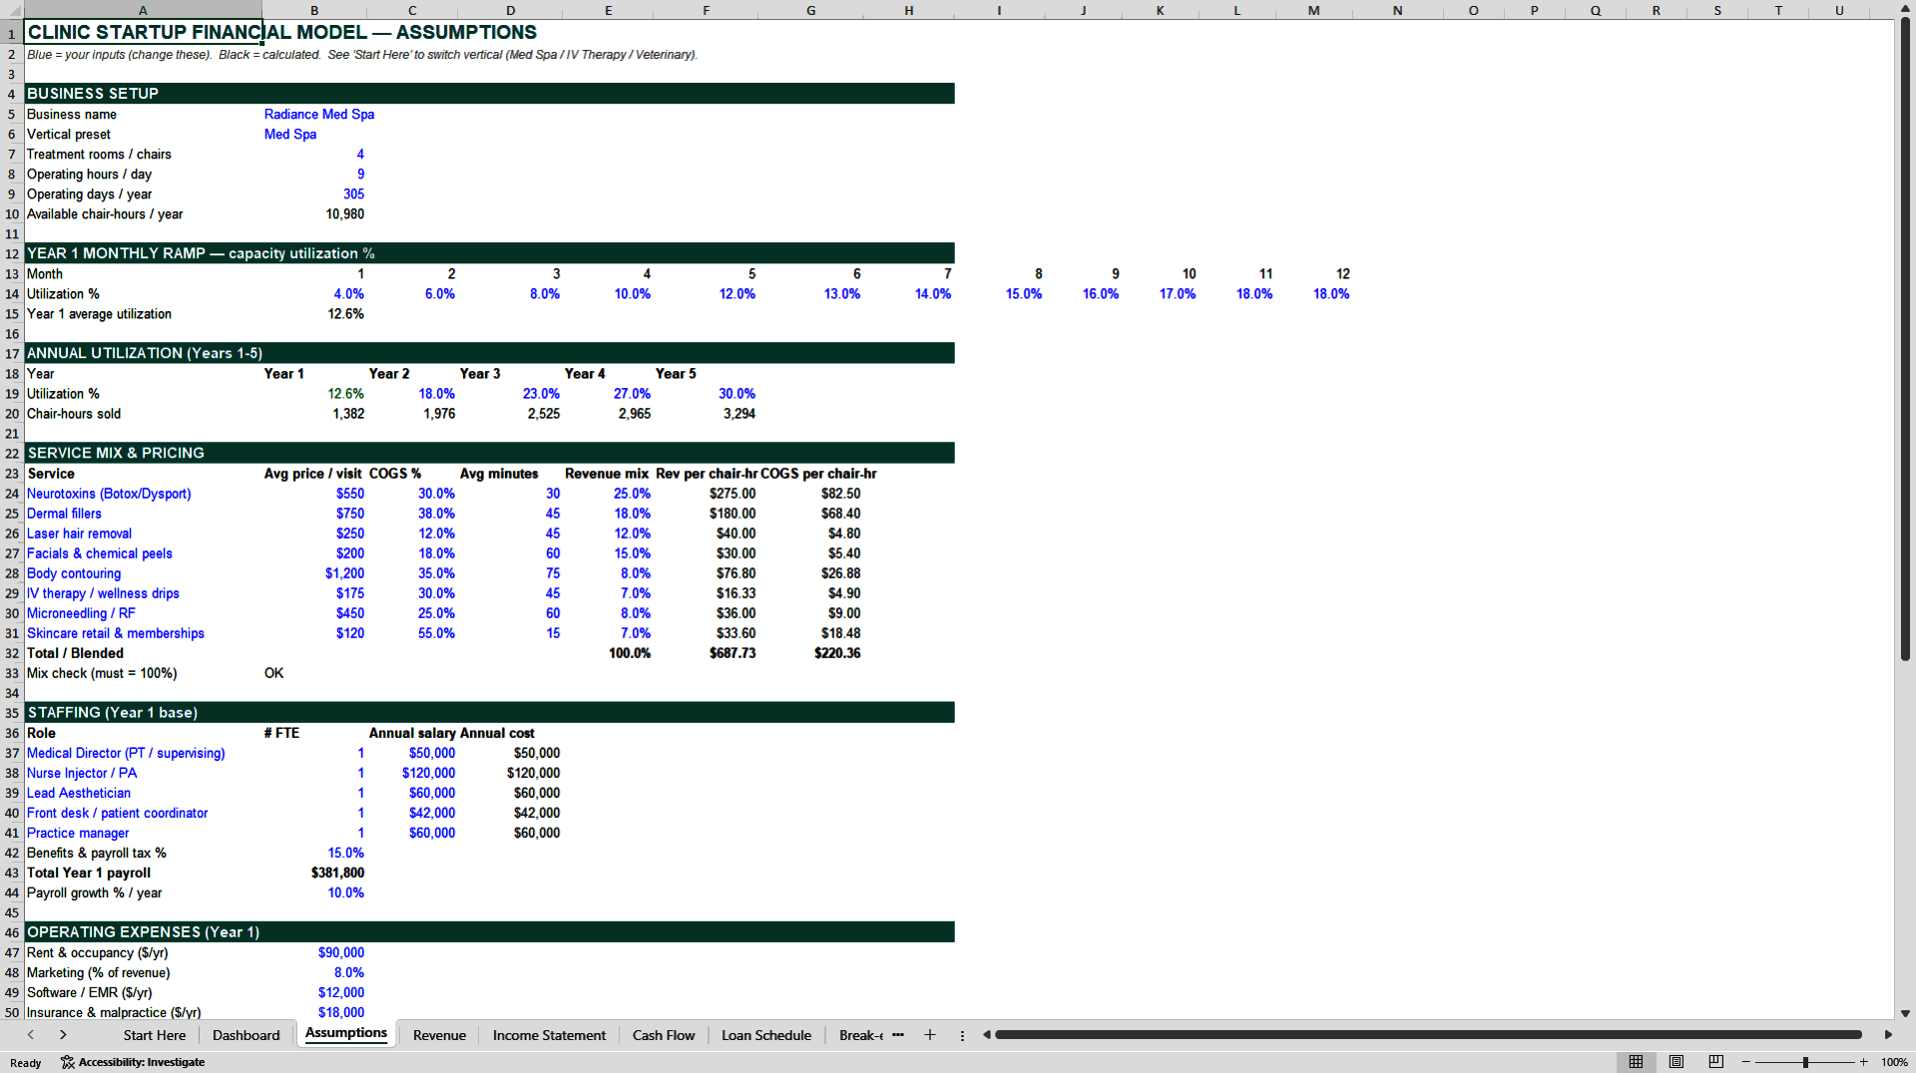
Task: Select month 10 utilization 17.0%
Action: coord(1160,294)
